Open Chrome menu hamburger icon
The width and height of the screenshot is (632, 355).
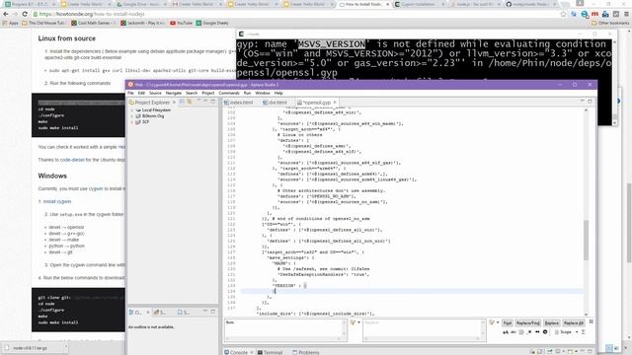tap(626, 14)
